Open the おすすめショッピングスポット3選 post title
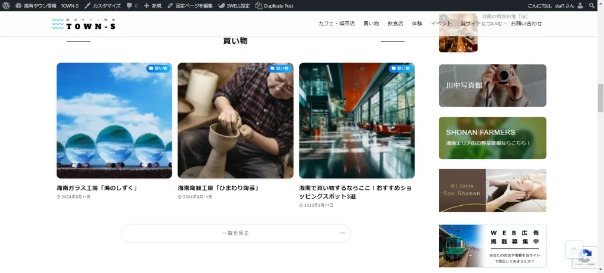Image resolution: width=604 pixels, height=273 pixels. point(354,192)
